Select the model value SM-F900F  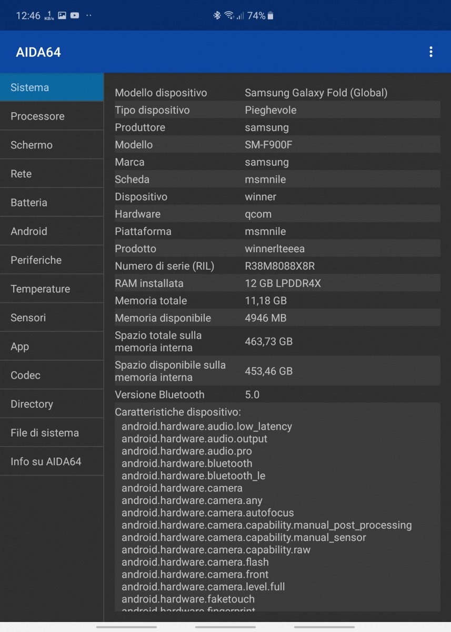268,145
